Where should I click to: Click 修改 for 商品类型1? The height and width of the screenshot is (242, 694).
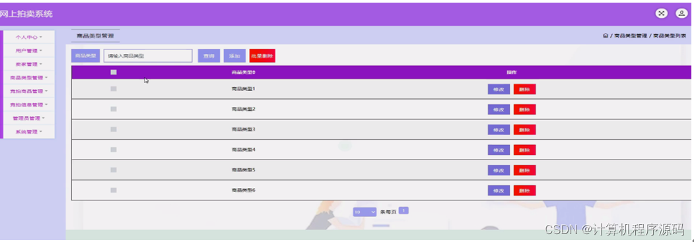499,89
